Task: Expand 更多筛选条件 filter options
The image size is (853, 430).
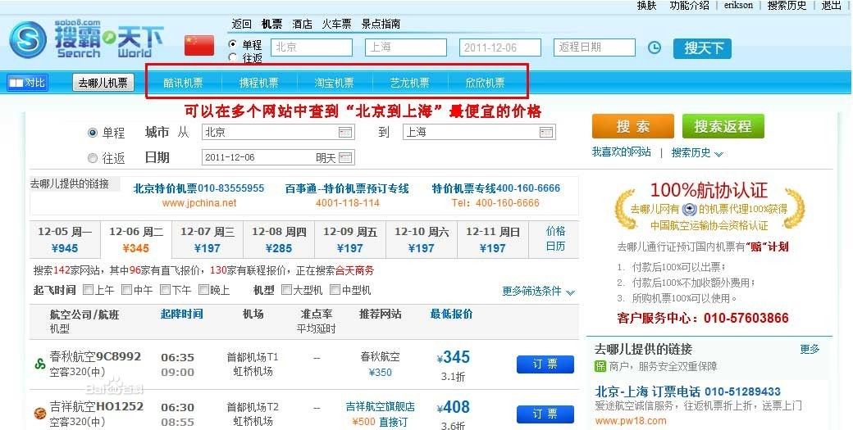Action: [x=538, y=292]
